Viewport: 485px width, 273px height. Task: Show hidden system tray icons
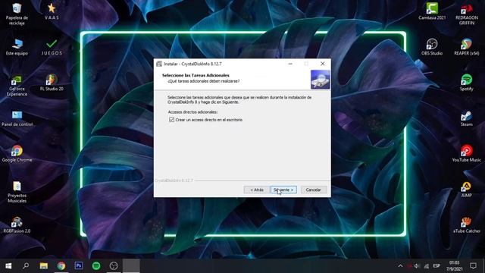[400, 266]
